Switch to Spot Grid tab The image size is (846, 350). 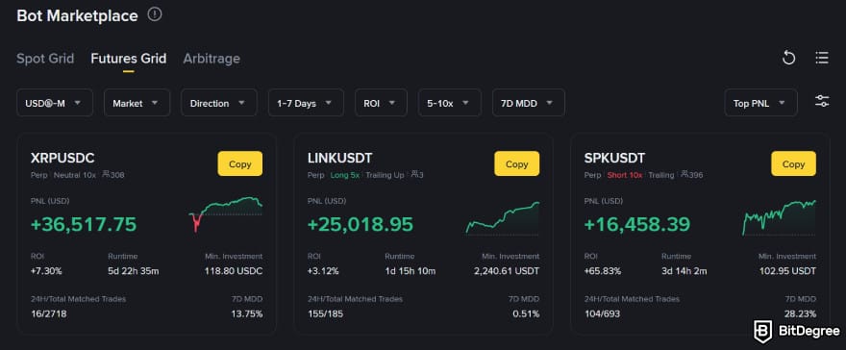[45, 59]
